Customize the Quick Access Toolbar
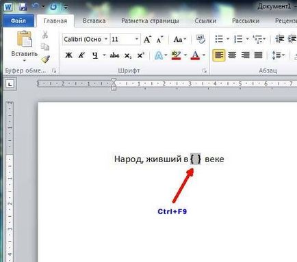The width and height of the screenshot is (297, 262). (66, 8)
